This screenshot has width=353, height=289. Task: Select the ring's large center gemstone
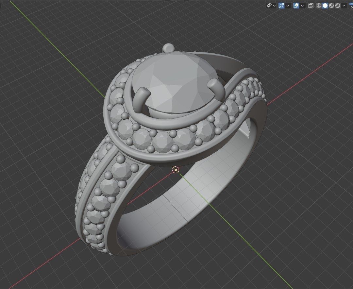pos(175,82)
